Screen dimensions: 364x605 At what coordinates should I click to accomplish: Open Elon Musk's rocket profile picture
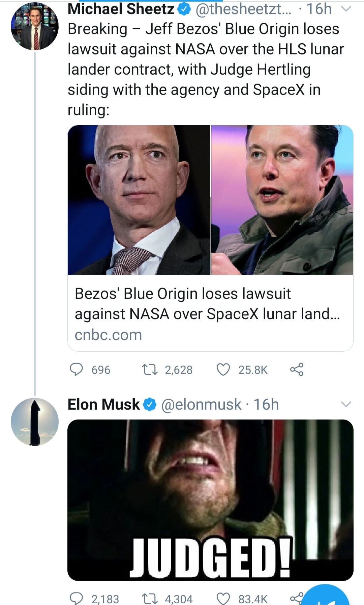tap(35, 422)
